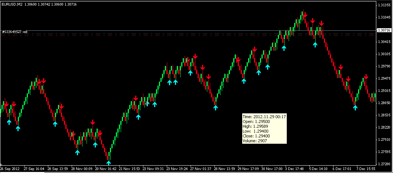Click price axis label 1.29790
The height and width of the screenshot is (173, 393).
click(385, 66)
